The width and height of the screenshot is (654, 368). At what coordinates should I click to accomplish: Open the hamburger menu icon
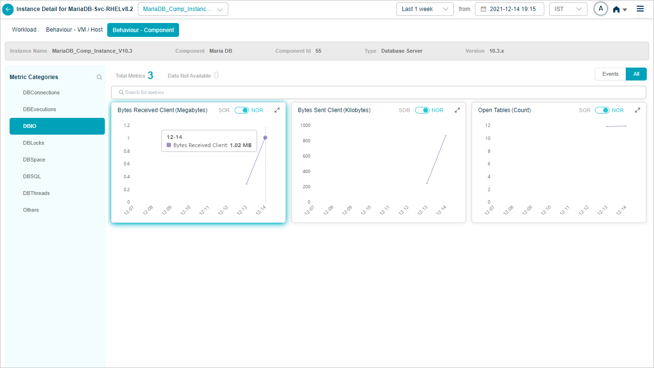(x=640, y=9)
